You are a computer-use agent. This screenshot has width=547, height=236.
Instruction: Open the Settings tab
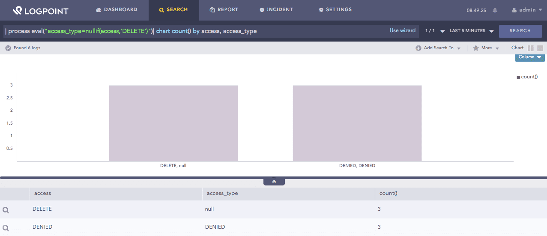tap(335, 9)
